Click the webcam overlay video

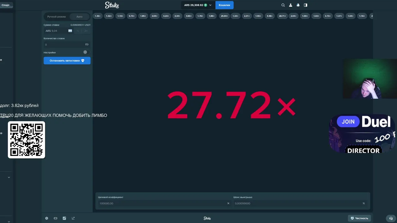tap(370, 79)
